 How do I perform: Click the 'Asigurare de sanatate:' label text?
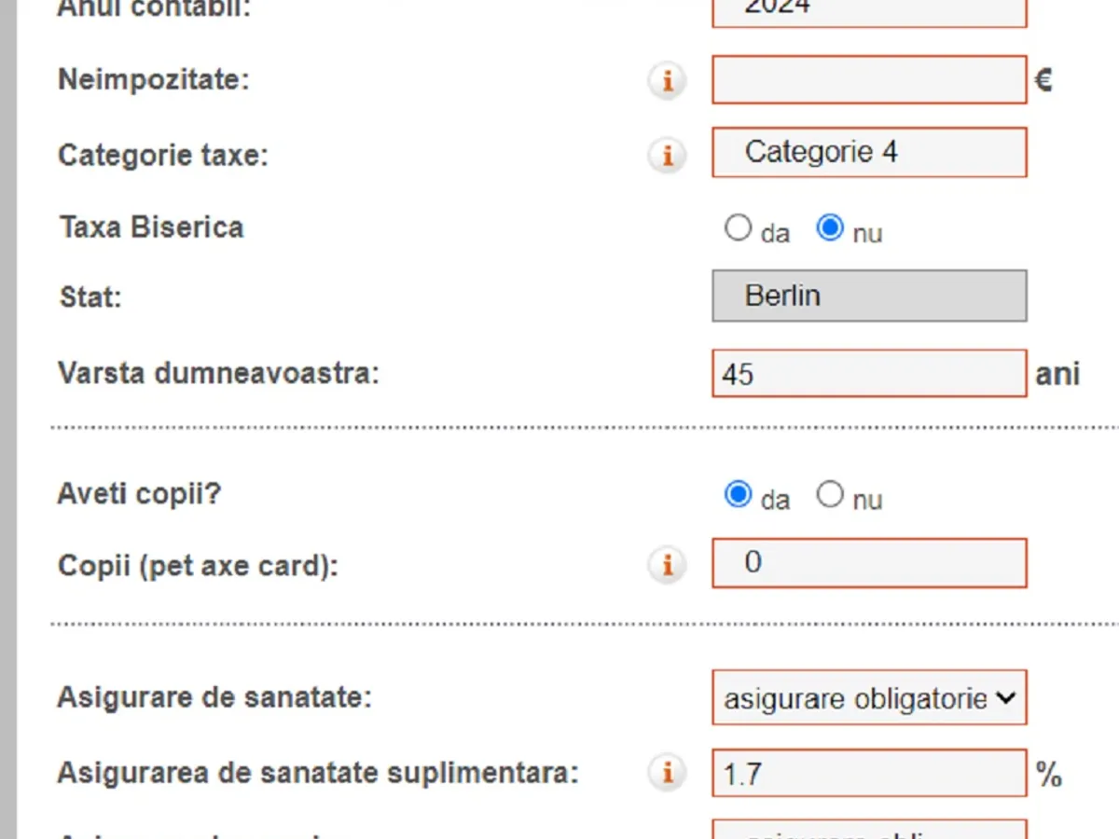[x=214, y=697]
